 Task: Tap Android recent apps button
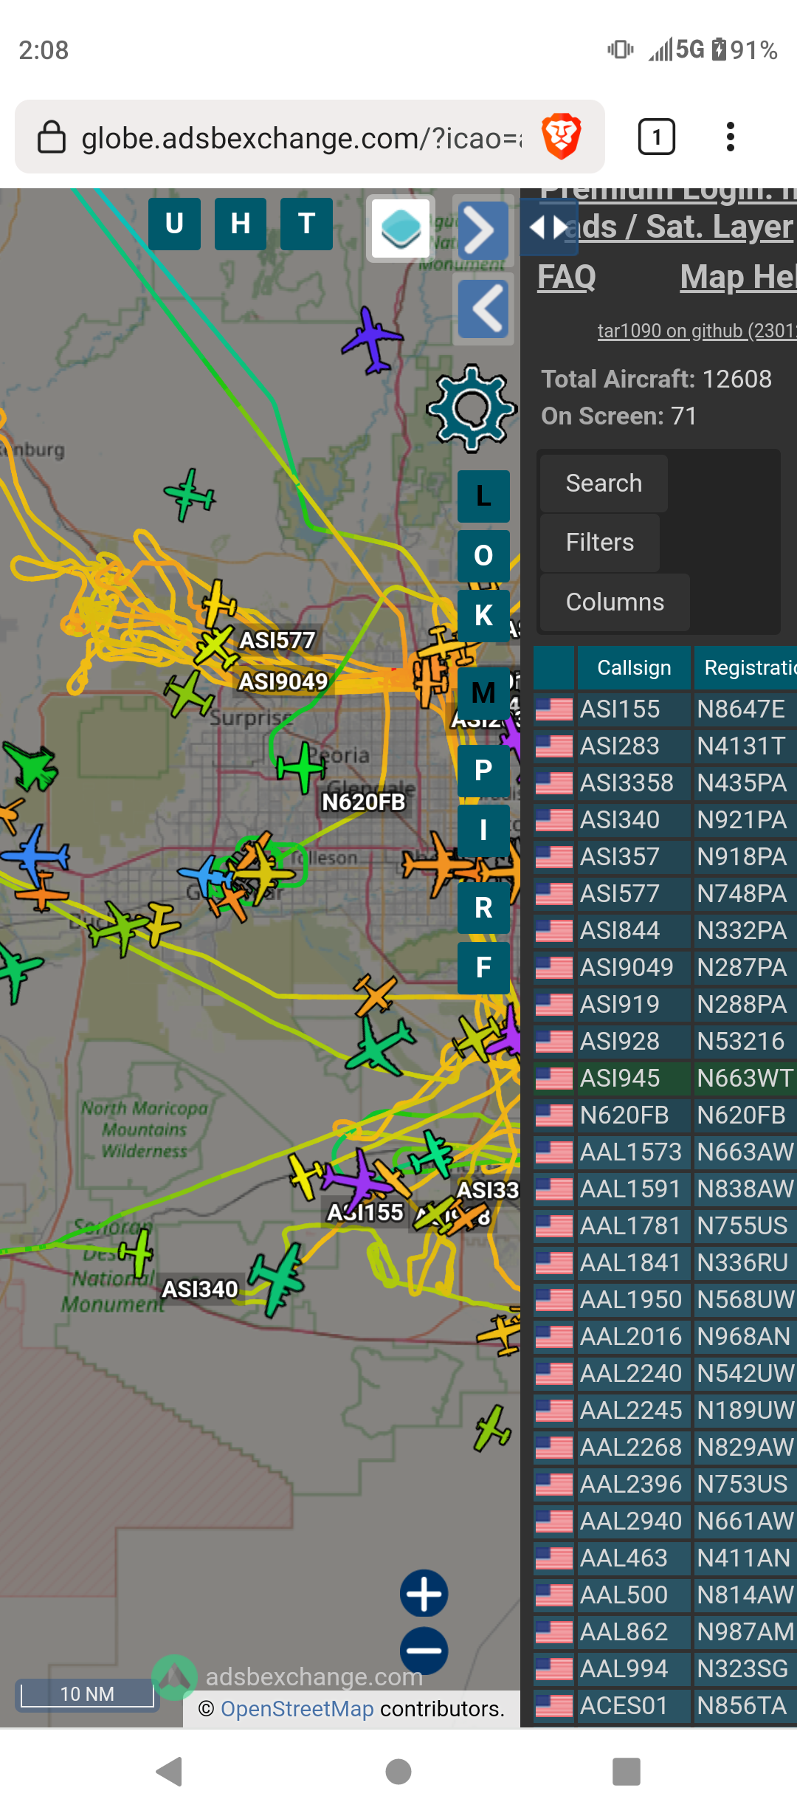(x=627, y=1771)
